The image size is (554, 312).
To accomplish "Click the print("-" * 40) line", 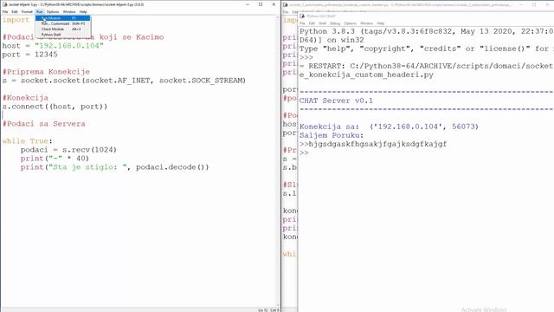I will [x=55, y=159].
